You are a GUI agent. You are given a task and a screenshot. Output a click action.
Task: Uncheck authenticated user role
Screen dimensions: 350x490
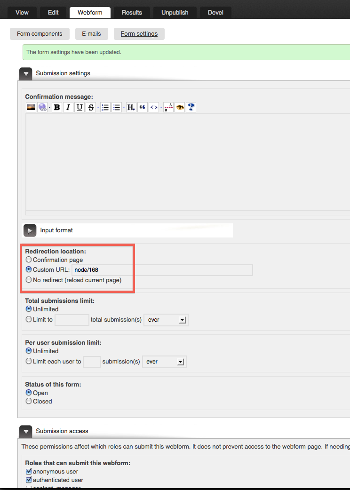[29, 480]
